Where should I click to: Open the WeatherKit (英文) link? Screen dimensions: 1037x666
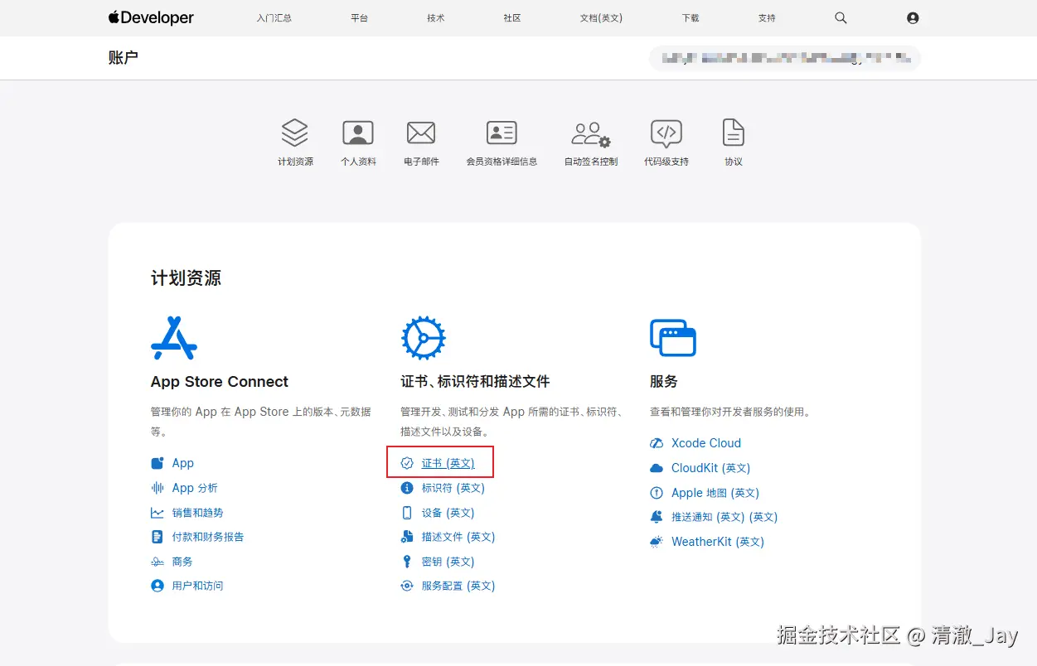(718, 542)
